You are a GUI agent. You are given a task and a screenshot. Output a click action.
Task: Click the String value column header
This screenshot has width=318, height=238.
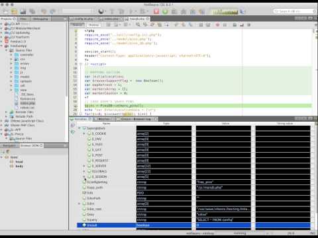pyautogui.click(x=285, y=124)
